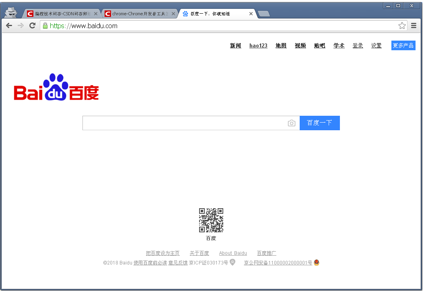Open the 设置 settings link

pyautogui.click(x=376, y=45)
